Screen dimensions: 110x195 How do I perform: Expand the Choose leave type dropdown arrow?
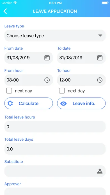[100, 36]
